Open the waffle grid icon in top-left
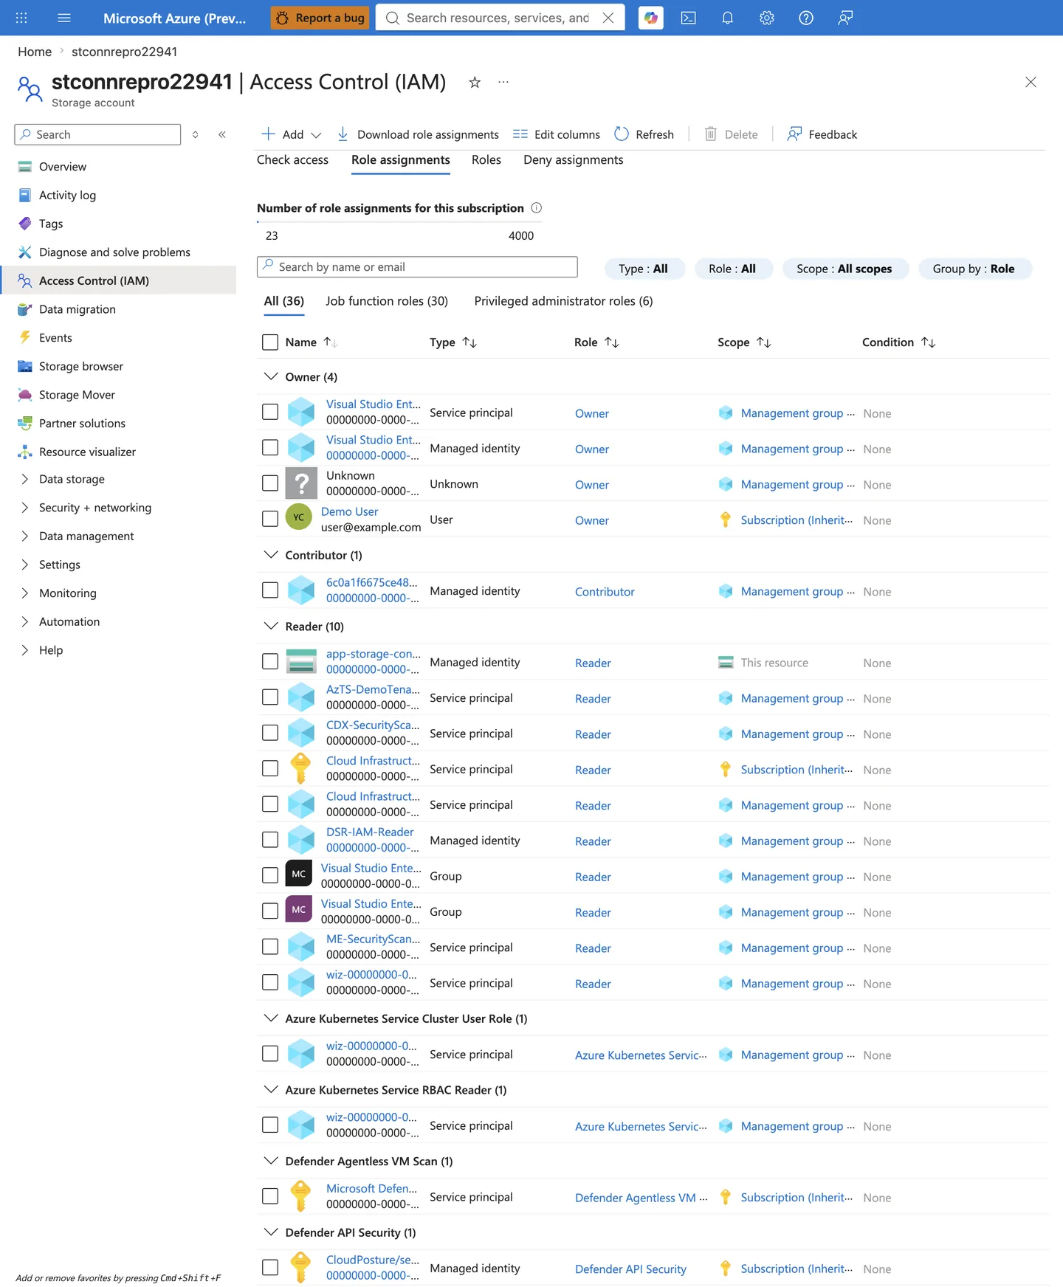This screenshot has height=1287, width=1063. point(21,18)
